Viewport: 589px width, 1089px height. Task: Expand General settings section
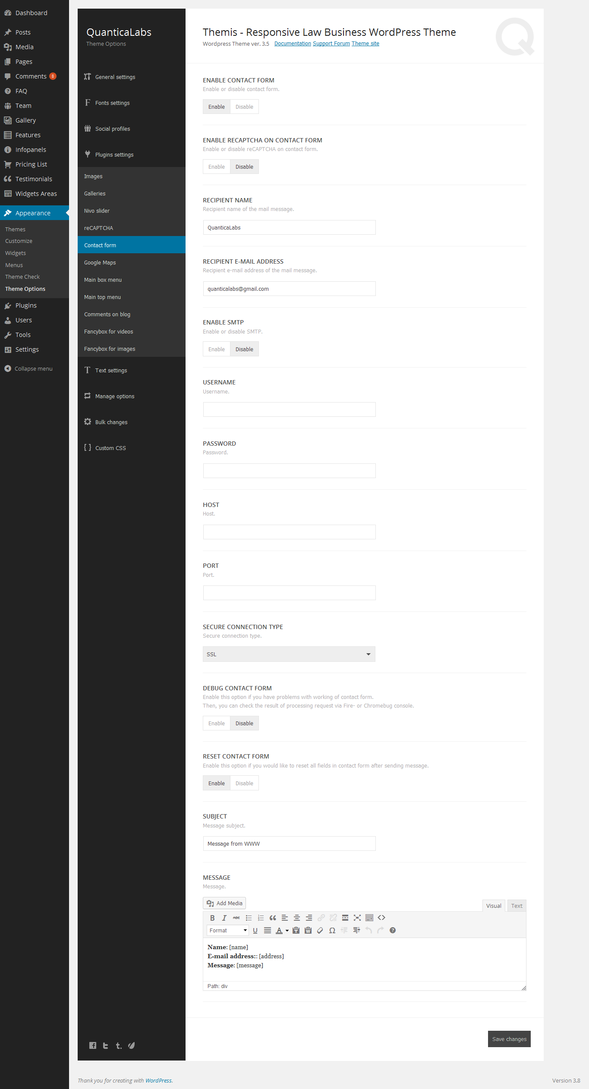coord(132,77)
